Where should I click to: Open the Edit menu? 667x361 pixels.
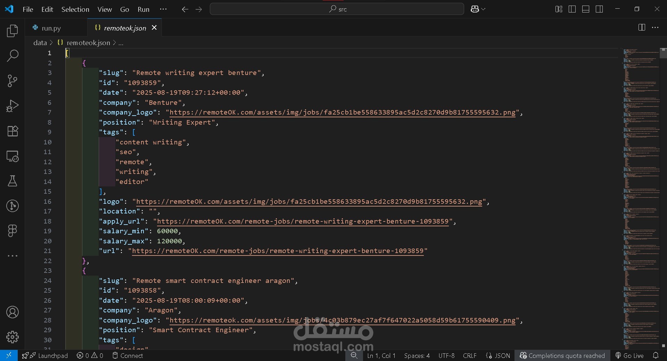47,9
